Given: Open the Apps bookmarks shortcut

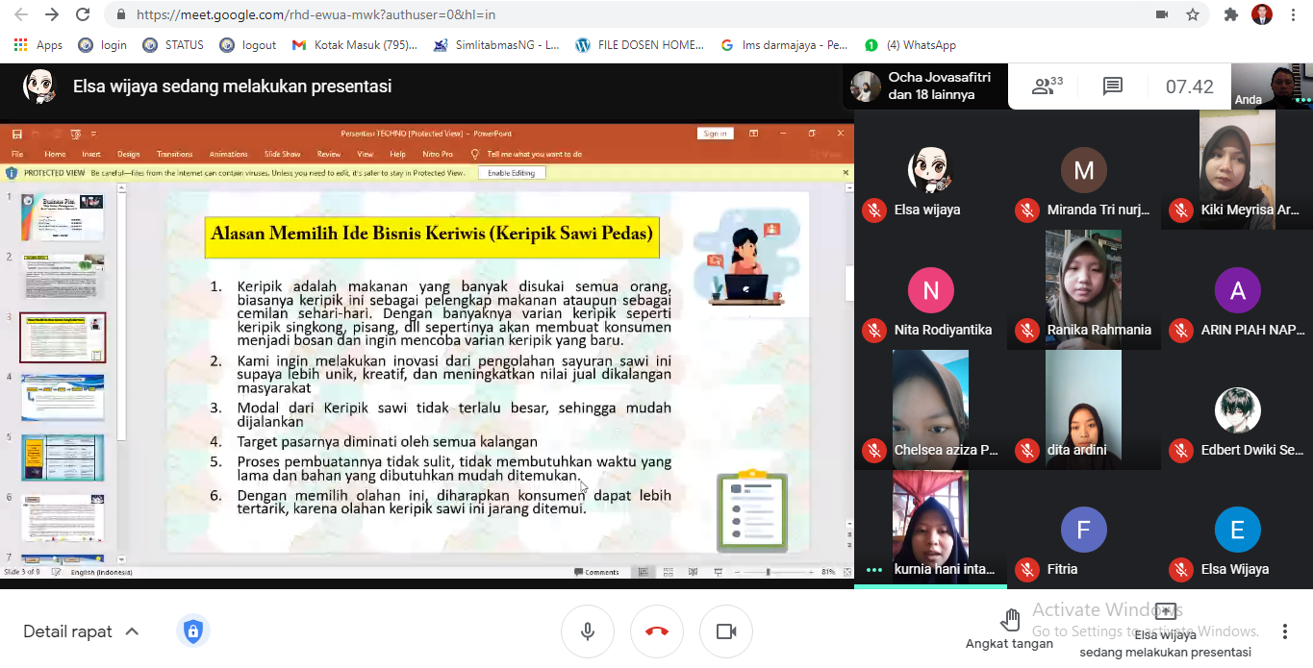Looking at the screenshot, I should pos(38,45).
